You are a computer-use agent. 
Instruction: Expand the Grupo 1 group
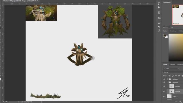pyautogui.click(x=167, y=79)
